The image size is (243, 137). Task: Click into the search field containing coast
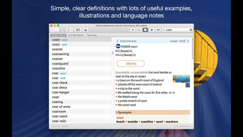[177, 30]
